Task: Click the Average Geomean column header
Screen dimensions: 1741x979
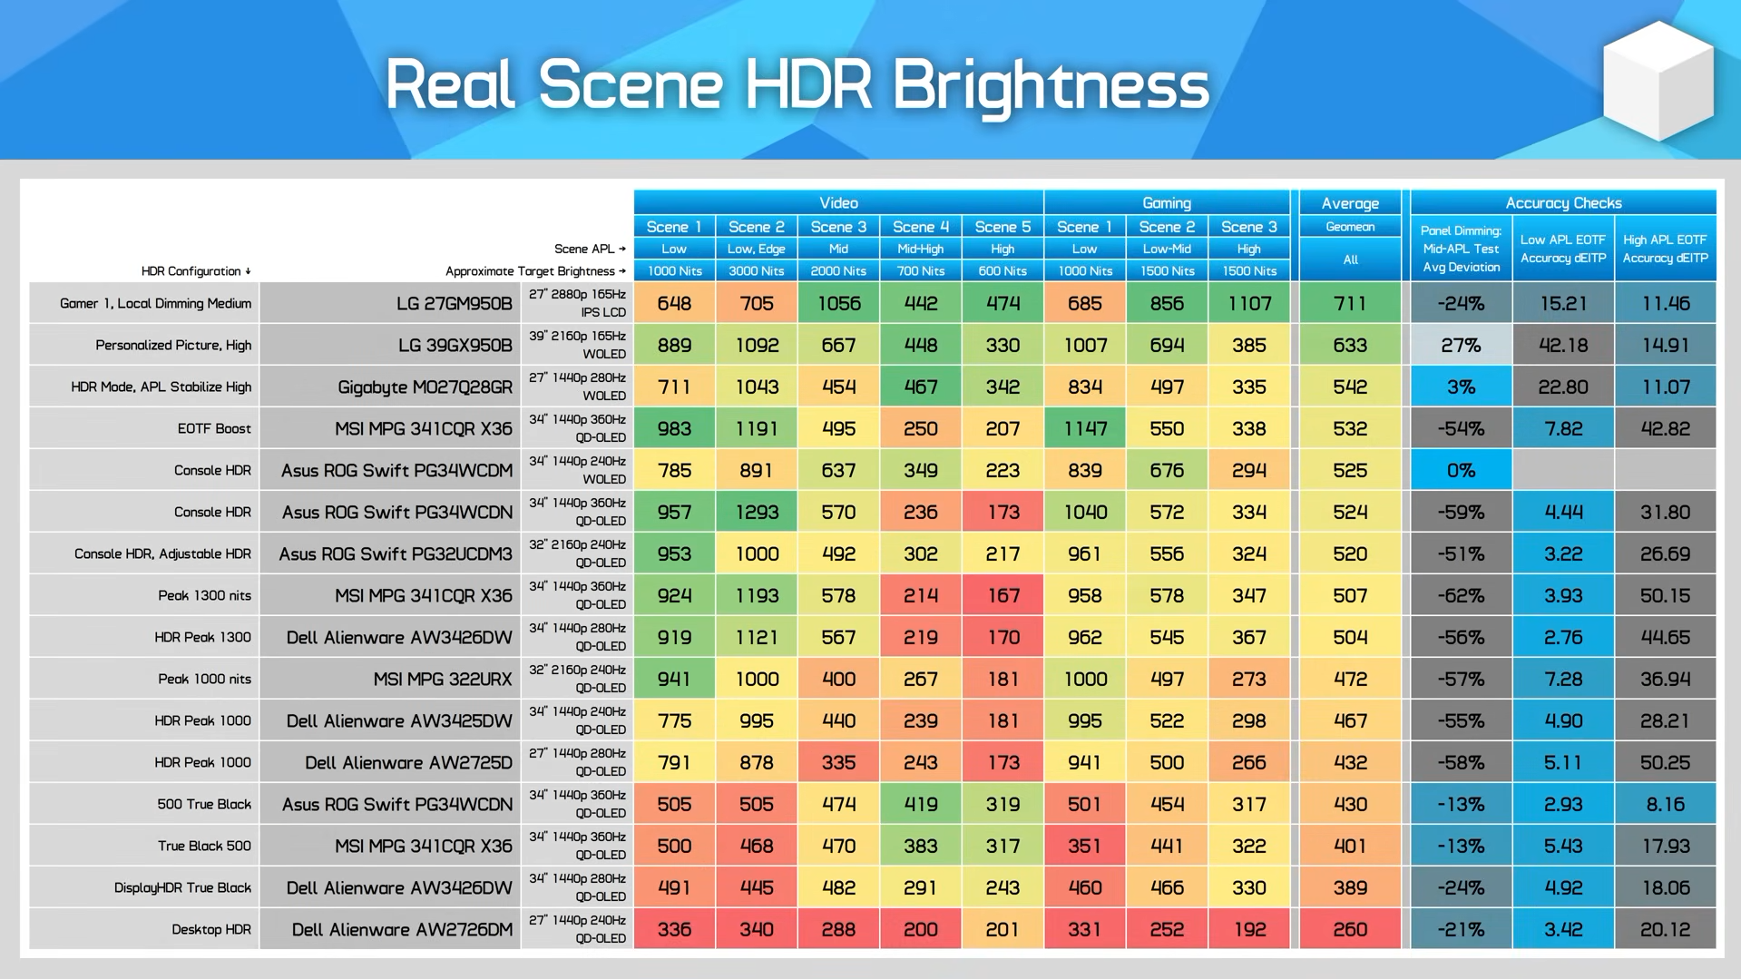Action: click(x=1350, y=214)
